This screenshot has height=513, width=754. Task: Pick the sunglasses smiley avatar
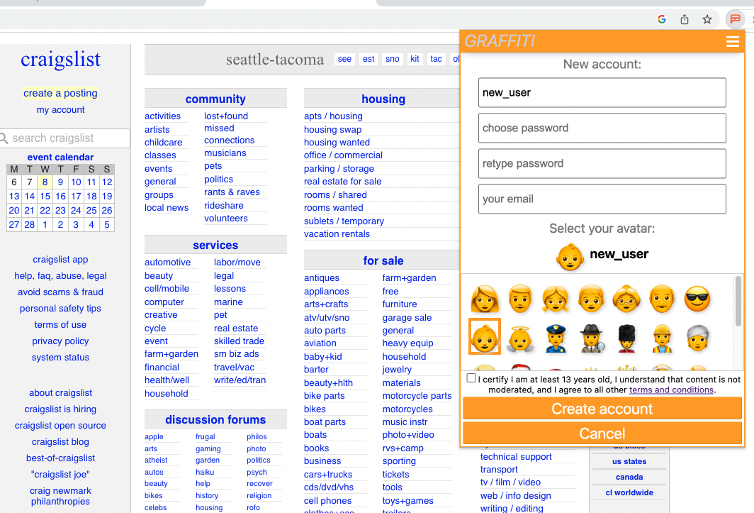[x=697, y=299]
